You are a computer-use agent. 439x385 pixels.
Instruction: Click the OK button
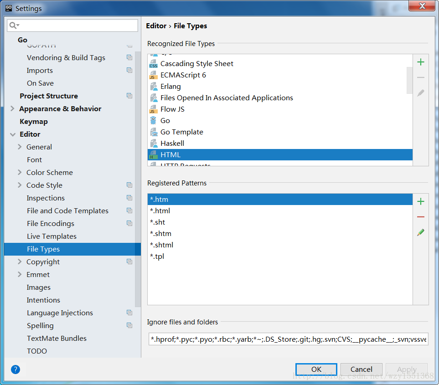(x=316, y=370)
